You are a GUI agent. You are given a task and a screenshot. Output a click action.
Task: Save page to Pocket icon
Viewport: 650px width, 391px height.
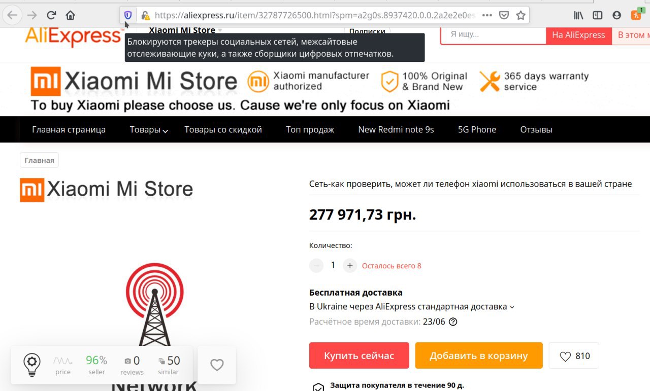pos(504,15)
